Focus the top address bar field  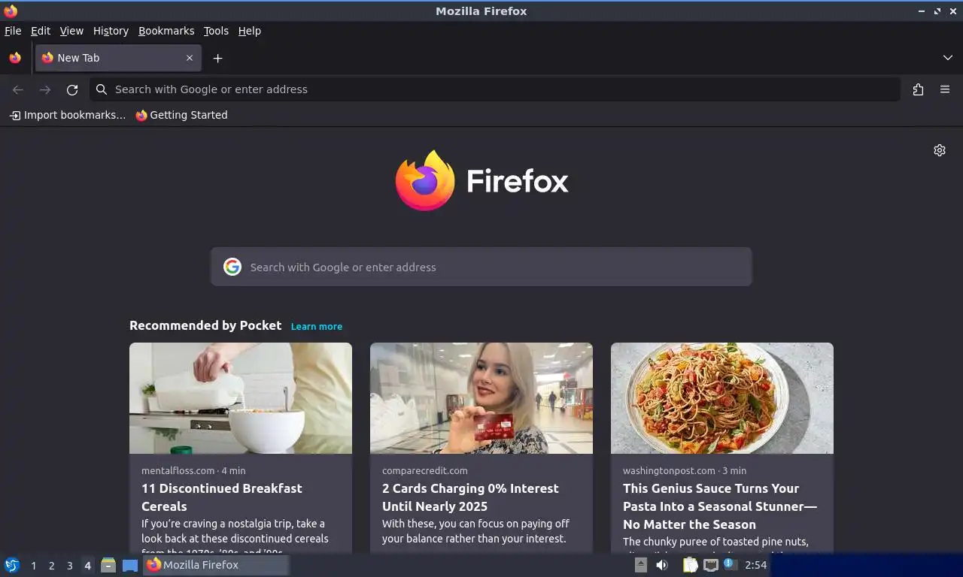click(495, 89)
